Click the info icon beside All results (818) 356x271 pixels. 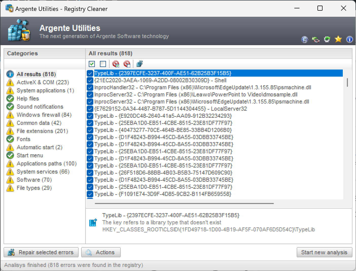pos(10,74)
